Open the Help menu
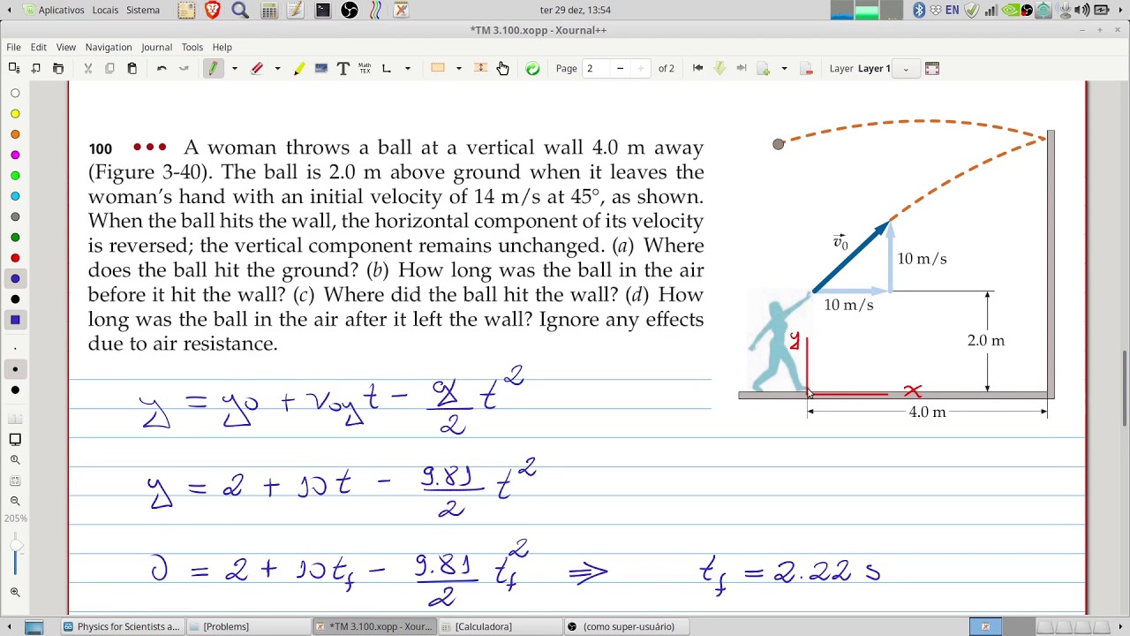Viewport: 1130px width, 636px height. pos(222,47)
